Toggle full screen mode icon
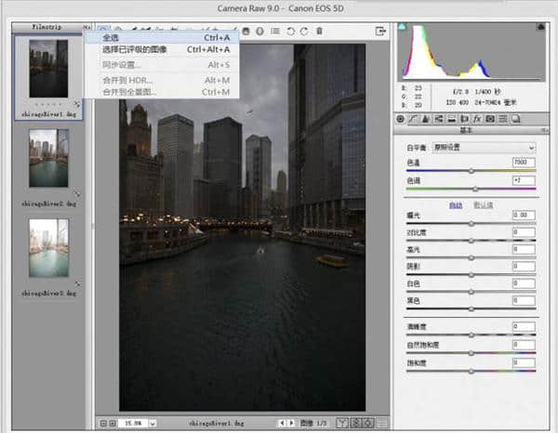 point(380,31)
